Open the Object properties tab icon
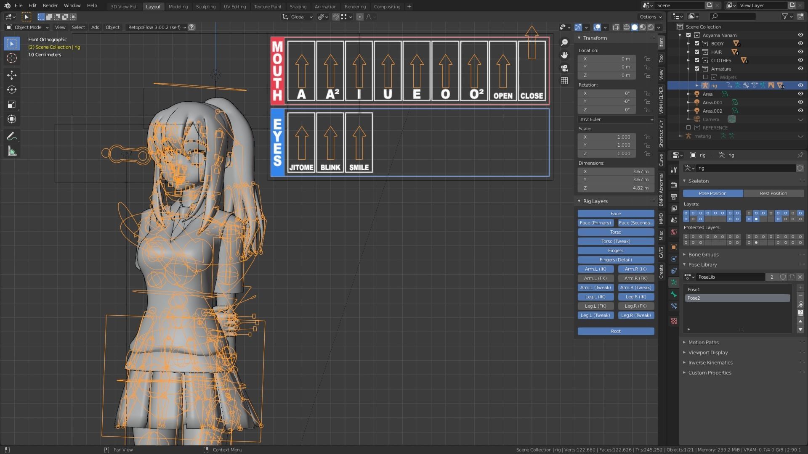The image size is (808, 454). pyautogui.click(x=674, y=247)
